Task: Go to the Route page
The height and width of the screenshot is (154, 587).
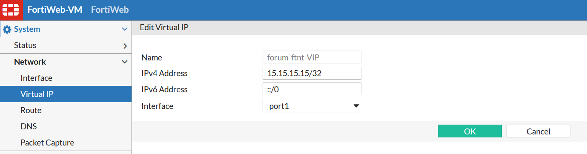Action: (x=31, y=110)
